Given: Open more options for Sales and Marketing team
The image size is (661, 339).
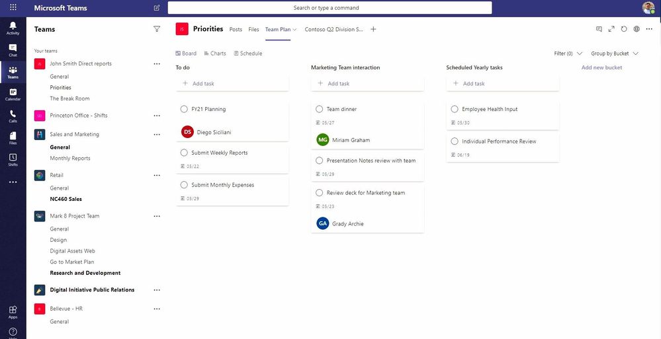Looking at the screenshot, I should click(x=157, y=134).
